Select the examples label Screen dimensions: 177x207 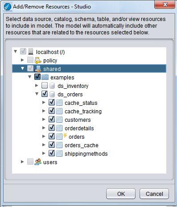(62, 78)
